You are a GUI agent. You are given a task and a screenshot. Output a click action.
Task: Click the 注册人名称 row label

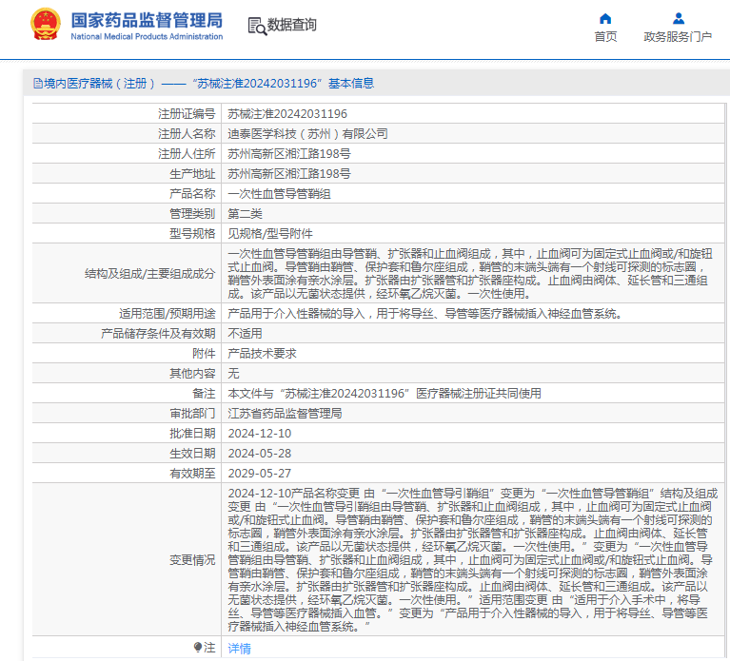[187, 133]
